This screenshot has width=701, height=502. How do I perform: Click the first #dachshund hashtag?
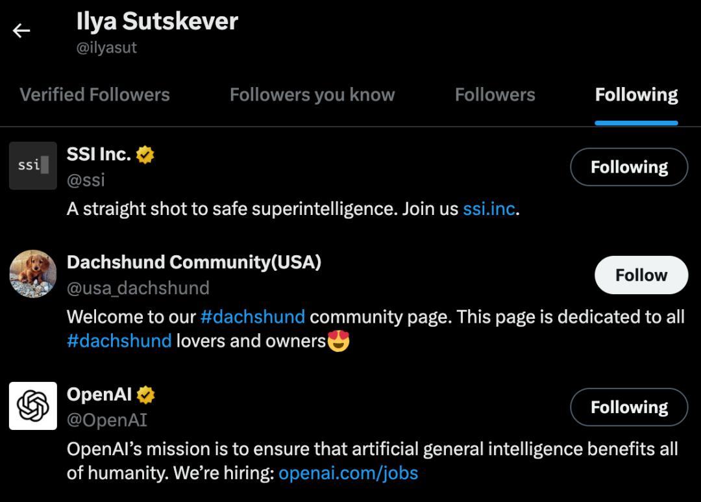pos(252,317)
